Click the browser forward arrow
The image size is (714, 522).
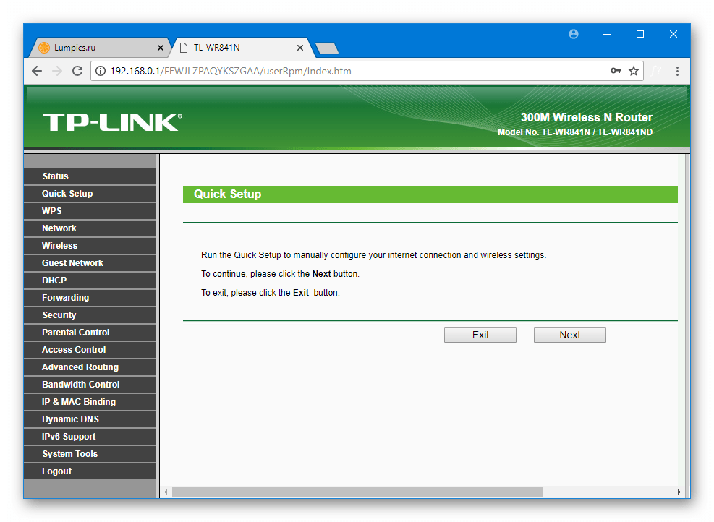tap(57, 71)
